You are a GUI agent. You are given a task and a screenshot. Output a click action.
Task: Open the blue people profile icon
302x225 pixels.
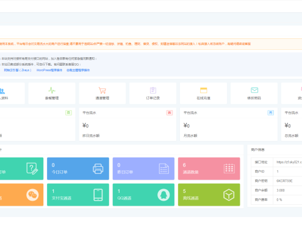coord(2,91)
